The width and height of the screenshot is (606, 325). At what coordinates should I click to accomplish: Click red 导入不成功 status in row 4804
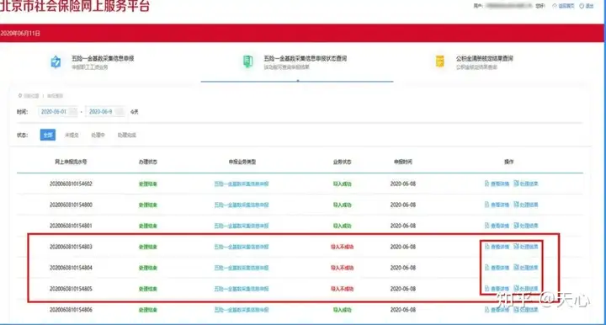342,268
